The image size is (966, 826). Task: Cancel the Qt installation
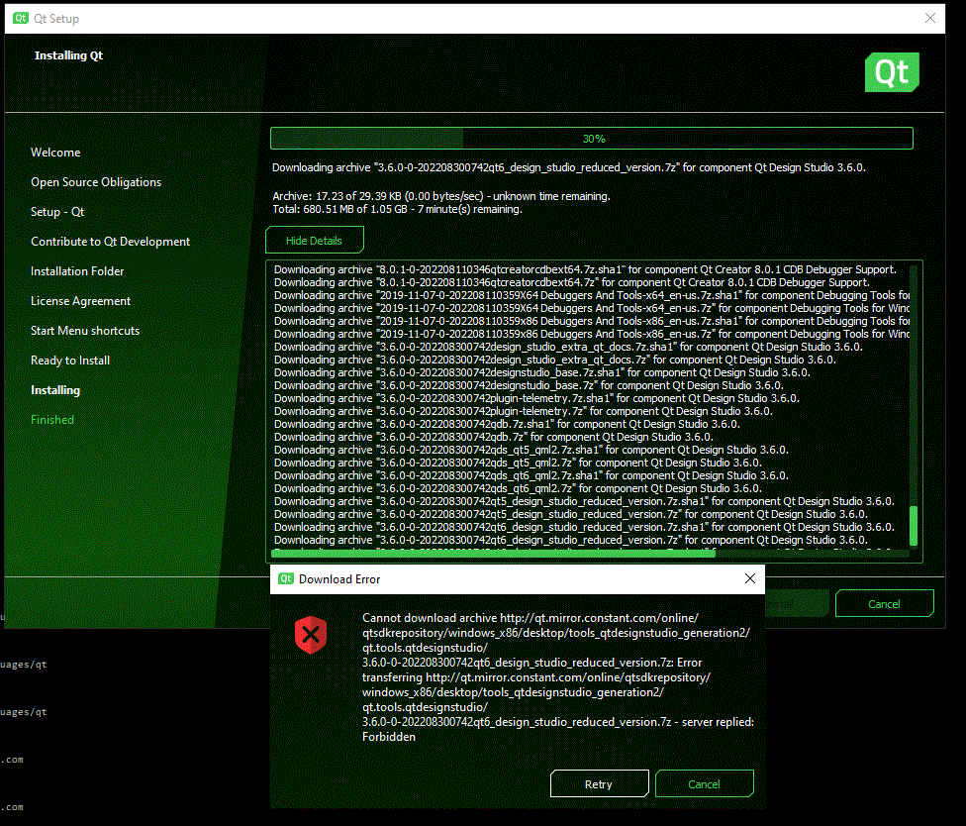[884, 603]
